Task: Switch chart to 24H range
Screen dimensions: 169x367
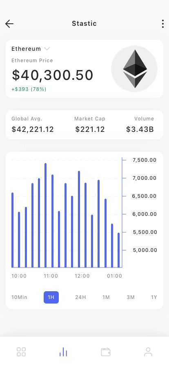Action: [80, 297]
